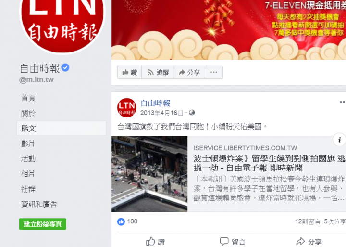346x247 pixels.
Task: Open the page's three-dot more options menu
Action: [213, 72]
